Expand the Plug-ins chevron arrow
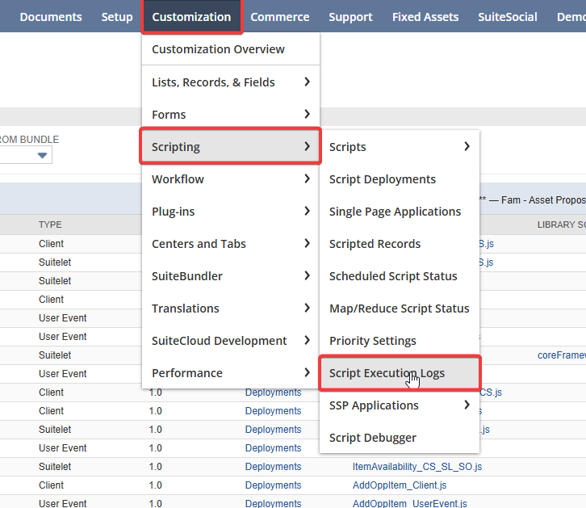 [x=307, y=212]
